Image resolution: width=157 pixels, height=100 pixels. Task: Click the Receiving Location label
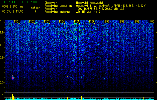[58, 6]
